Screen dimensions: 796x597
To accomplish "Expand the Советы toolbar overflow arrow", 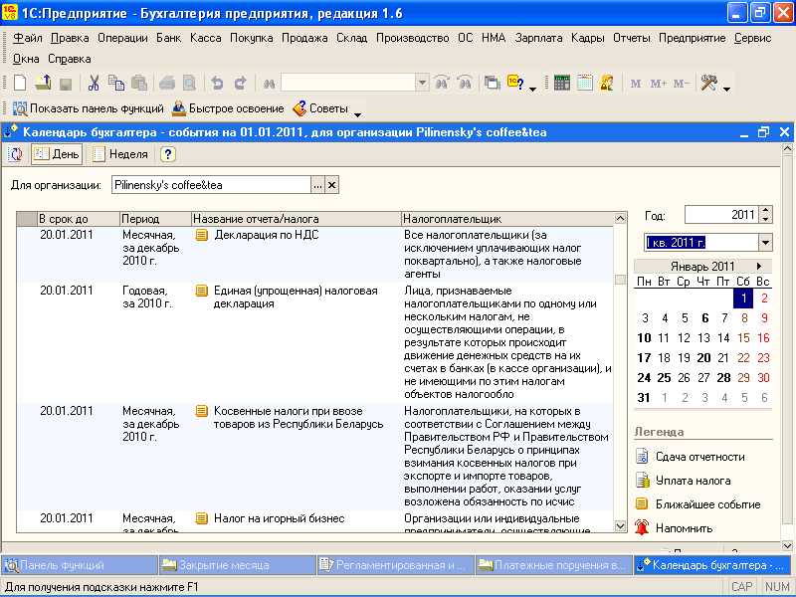I will tap(357, 114).
